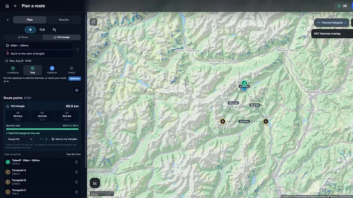Select the single paraglider mode icon
The width and height of the screenshot is (353, 198).
tap(30, 29)
